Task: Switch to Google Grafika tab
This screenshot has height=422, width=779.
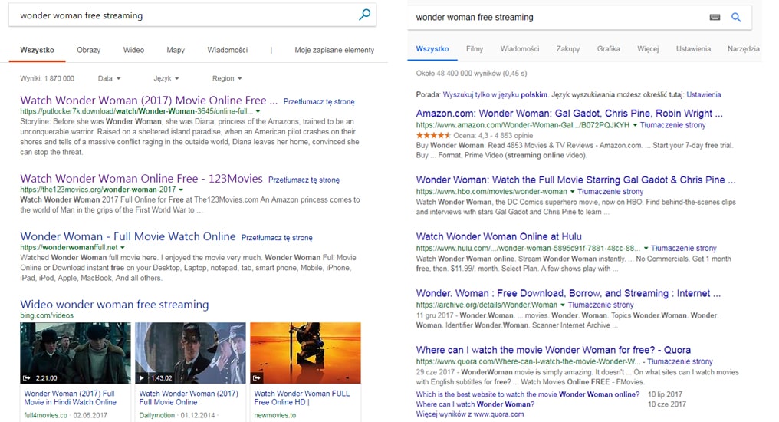Action: tap(609, 48)
